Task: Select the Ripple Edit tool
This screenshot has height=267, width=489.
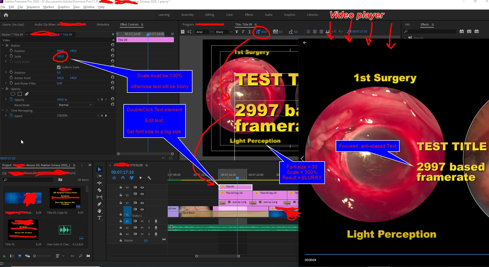Action: pos(99,183)
